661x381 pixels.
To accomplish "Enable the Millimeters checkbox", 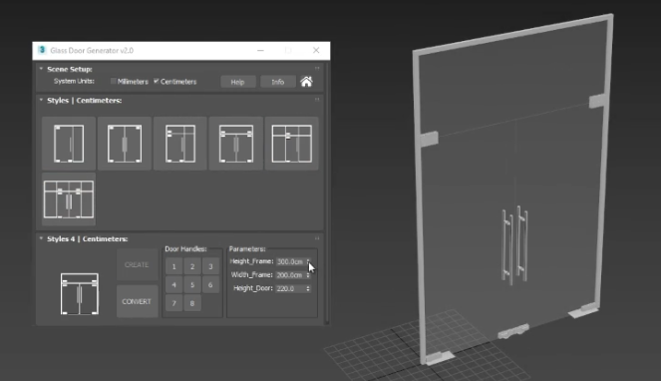I will pos(114,81).
